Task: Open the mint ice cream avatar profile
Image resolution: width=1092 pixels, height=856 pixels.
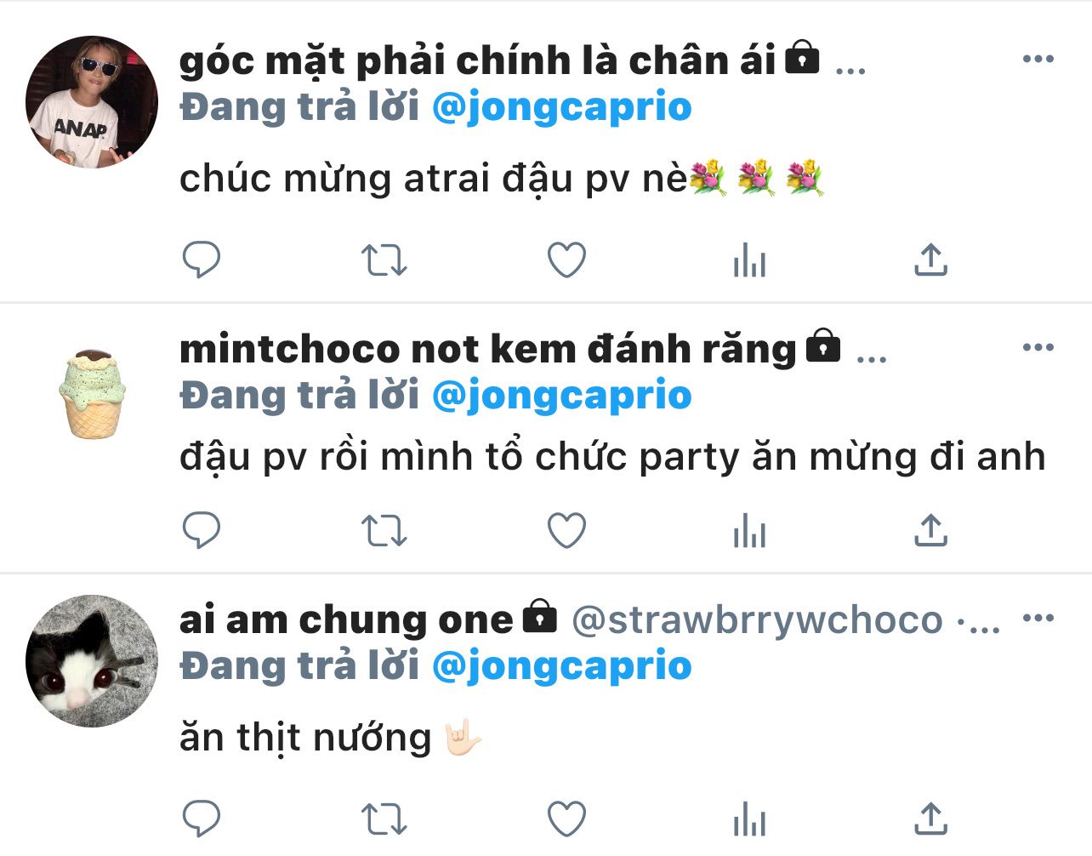Action: pos(92,393)
